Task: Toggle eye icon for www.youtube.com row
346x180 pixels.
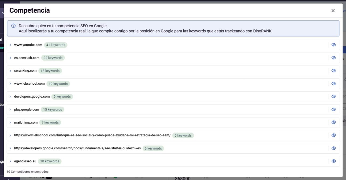Action: tap(334, 45)
